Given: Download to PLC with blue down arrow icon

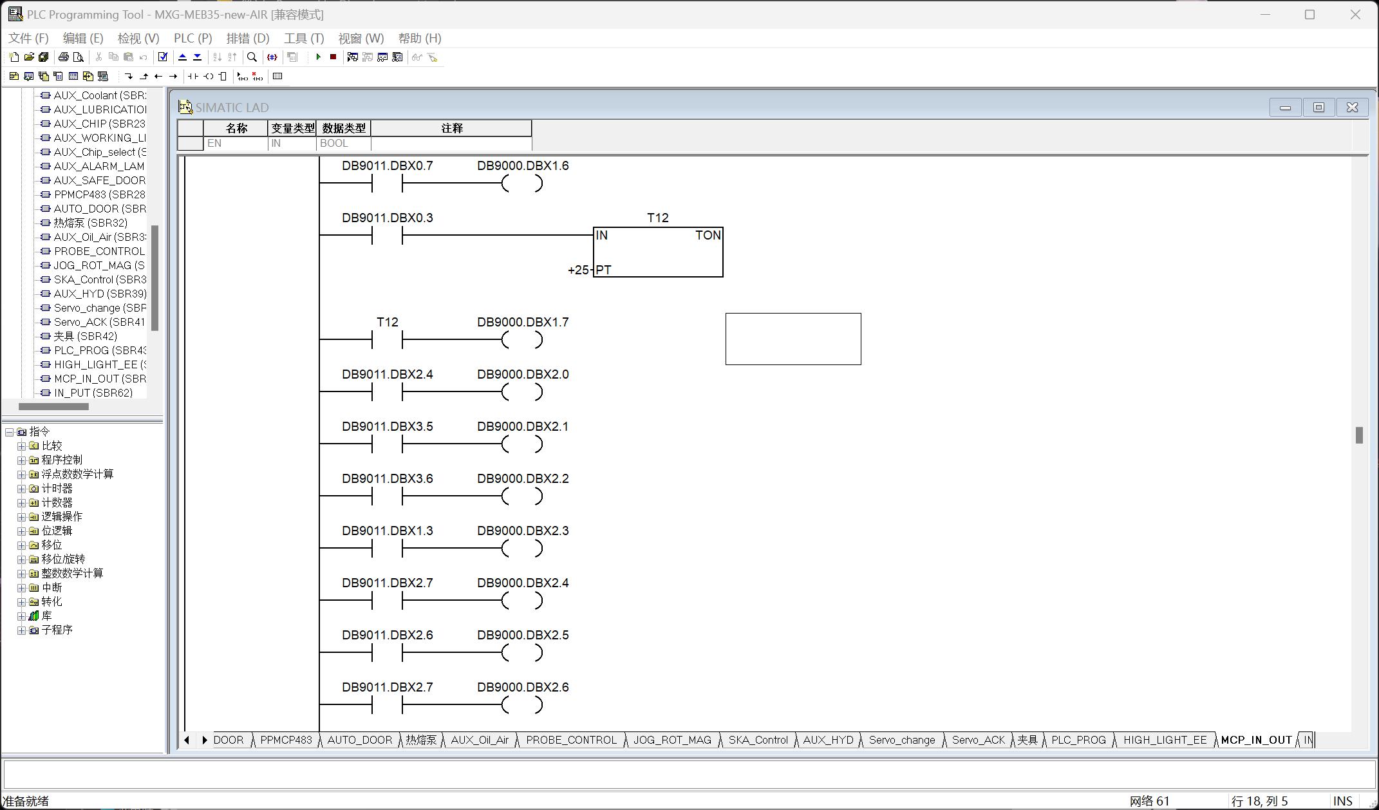Looking at the screenshot, I should pyautogui.click(x=198, y=57).
